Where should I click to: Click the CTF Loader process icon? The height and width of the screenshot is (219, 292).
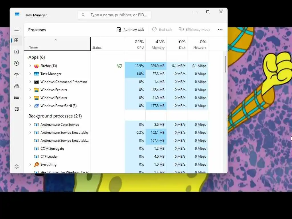click(36, 157)
